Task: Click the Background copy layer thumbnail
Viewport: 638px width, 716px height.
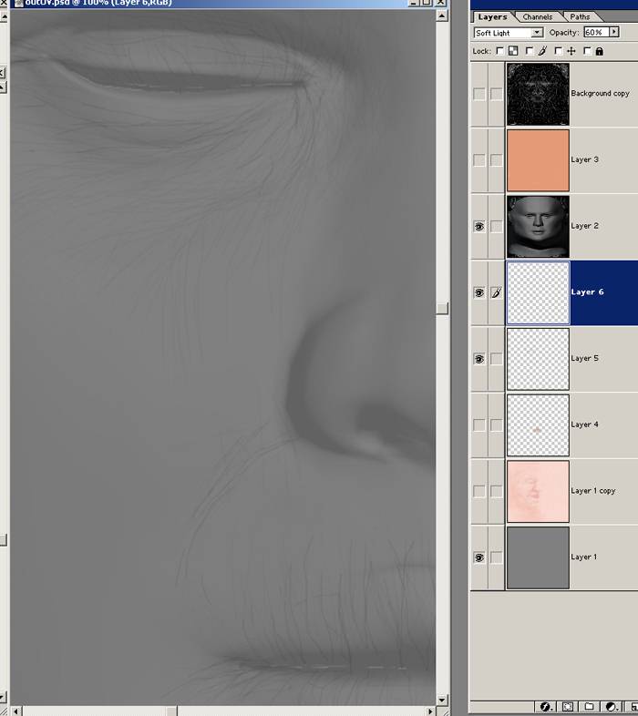Action: point(538,94)
